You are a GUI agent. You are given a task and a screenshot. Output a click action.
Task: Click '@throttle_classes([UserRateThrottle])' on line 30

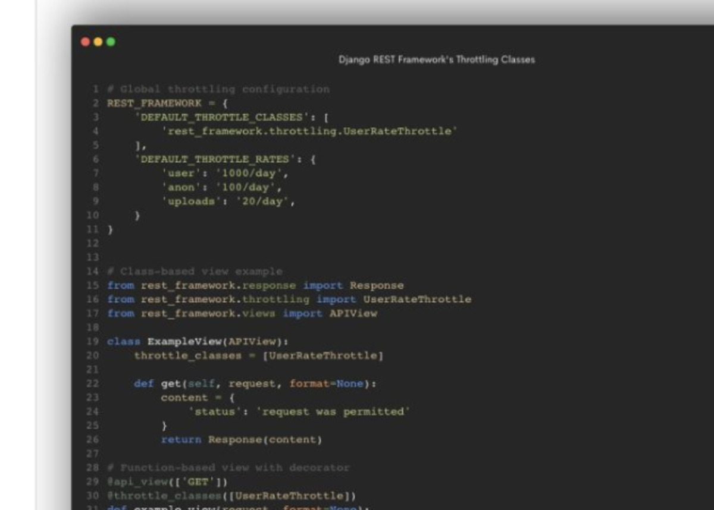point(231,496)
